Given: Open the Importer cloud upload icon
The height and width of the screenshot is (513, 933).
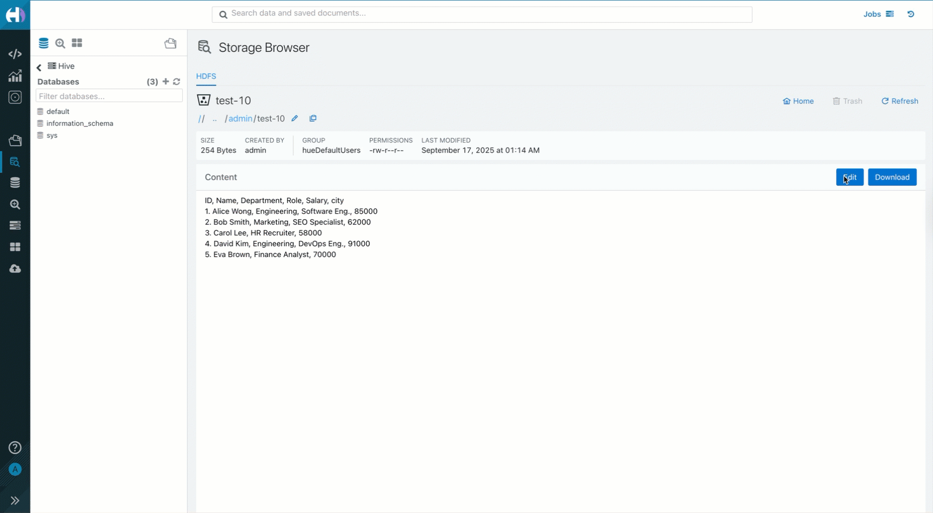Looking at the screenshot, I should (15, 268).
